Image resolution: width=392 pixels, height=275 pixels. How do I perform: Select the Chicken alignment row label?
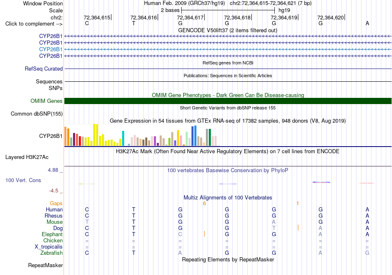(53, 240)
